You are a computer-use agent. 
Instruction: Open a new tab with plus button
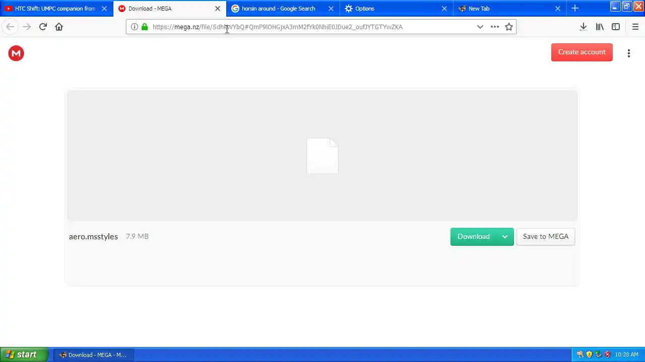575,8
